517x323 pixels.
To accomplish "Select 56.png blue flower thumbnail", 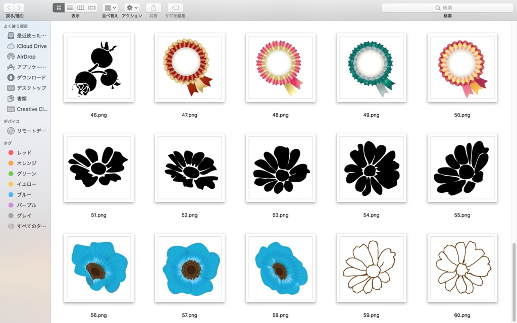I will point(99,268).
